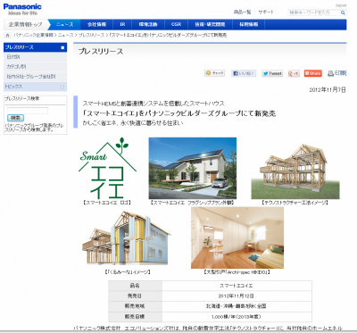Click the orange Share button
Viewport: 357px width, 333px height.
pos(312,73)
